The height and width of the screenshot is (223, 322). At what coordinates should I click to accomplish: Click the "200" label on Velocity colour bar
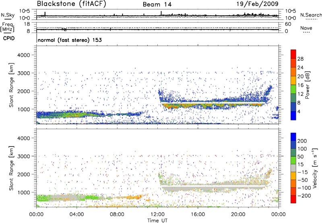302,141
